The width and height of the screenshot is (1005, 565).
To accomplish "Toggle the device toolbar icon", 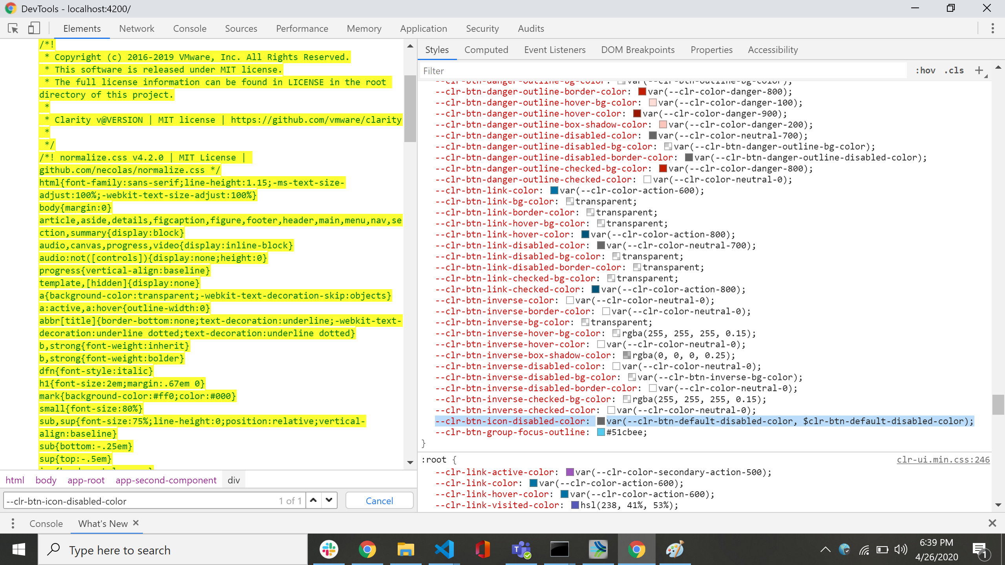I will [34, 28].
